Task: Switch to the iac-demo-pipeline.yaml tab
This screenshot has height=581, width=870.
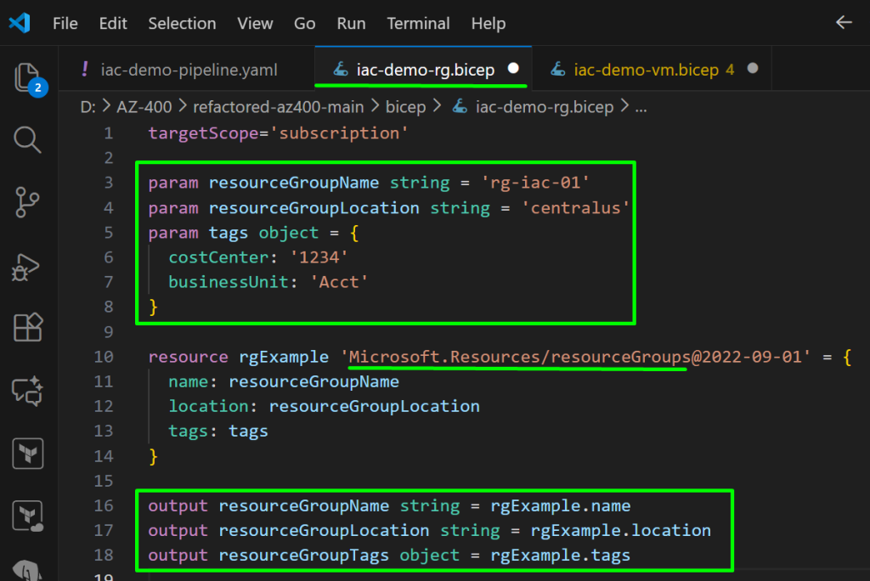Action: tap(188, 70)
